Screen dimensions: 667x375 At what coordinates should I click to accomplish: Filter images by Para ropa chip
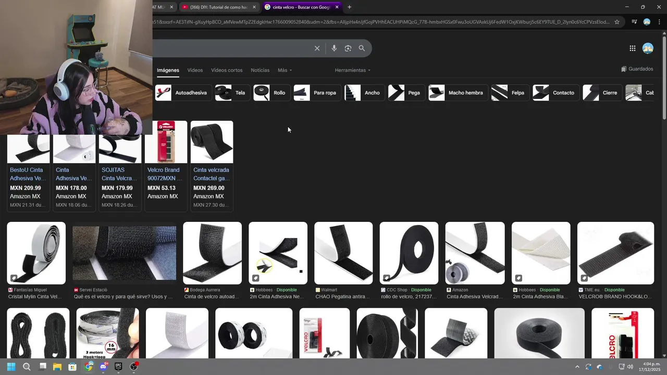coord(317,93)
